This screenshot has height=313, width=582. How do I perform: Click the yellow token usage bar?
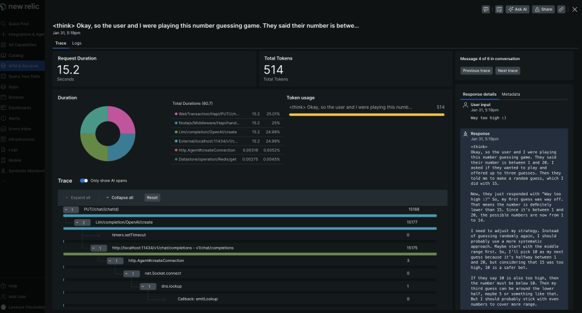[367, 114]
